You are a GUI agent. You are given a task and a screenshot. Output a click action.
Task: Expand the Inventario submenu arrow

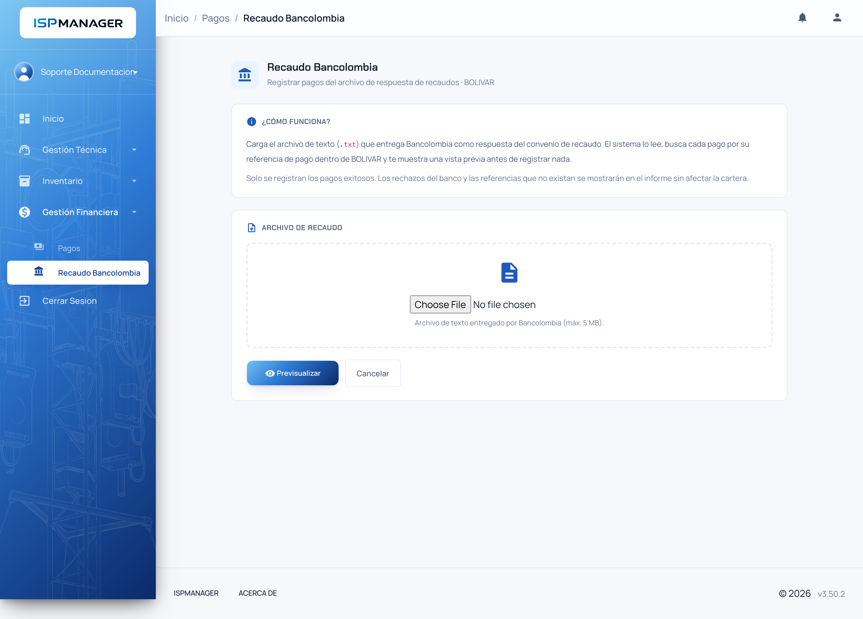pos(134,181)
